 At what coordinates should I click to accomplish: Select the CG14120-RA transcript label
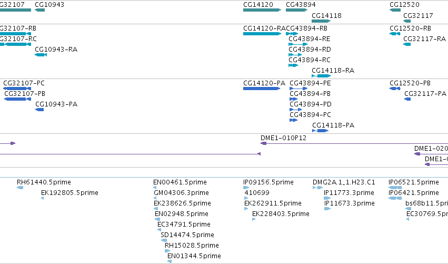[x=264, y=28]
